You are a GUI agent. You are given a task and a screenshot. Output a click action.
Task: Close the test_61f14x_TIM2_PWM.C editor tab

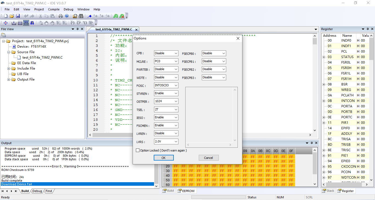(x=136, y=30)
